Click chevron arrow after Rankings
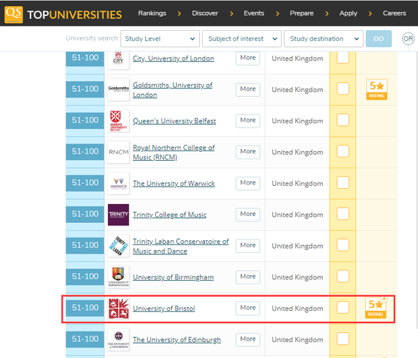 pos(179,14)
